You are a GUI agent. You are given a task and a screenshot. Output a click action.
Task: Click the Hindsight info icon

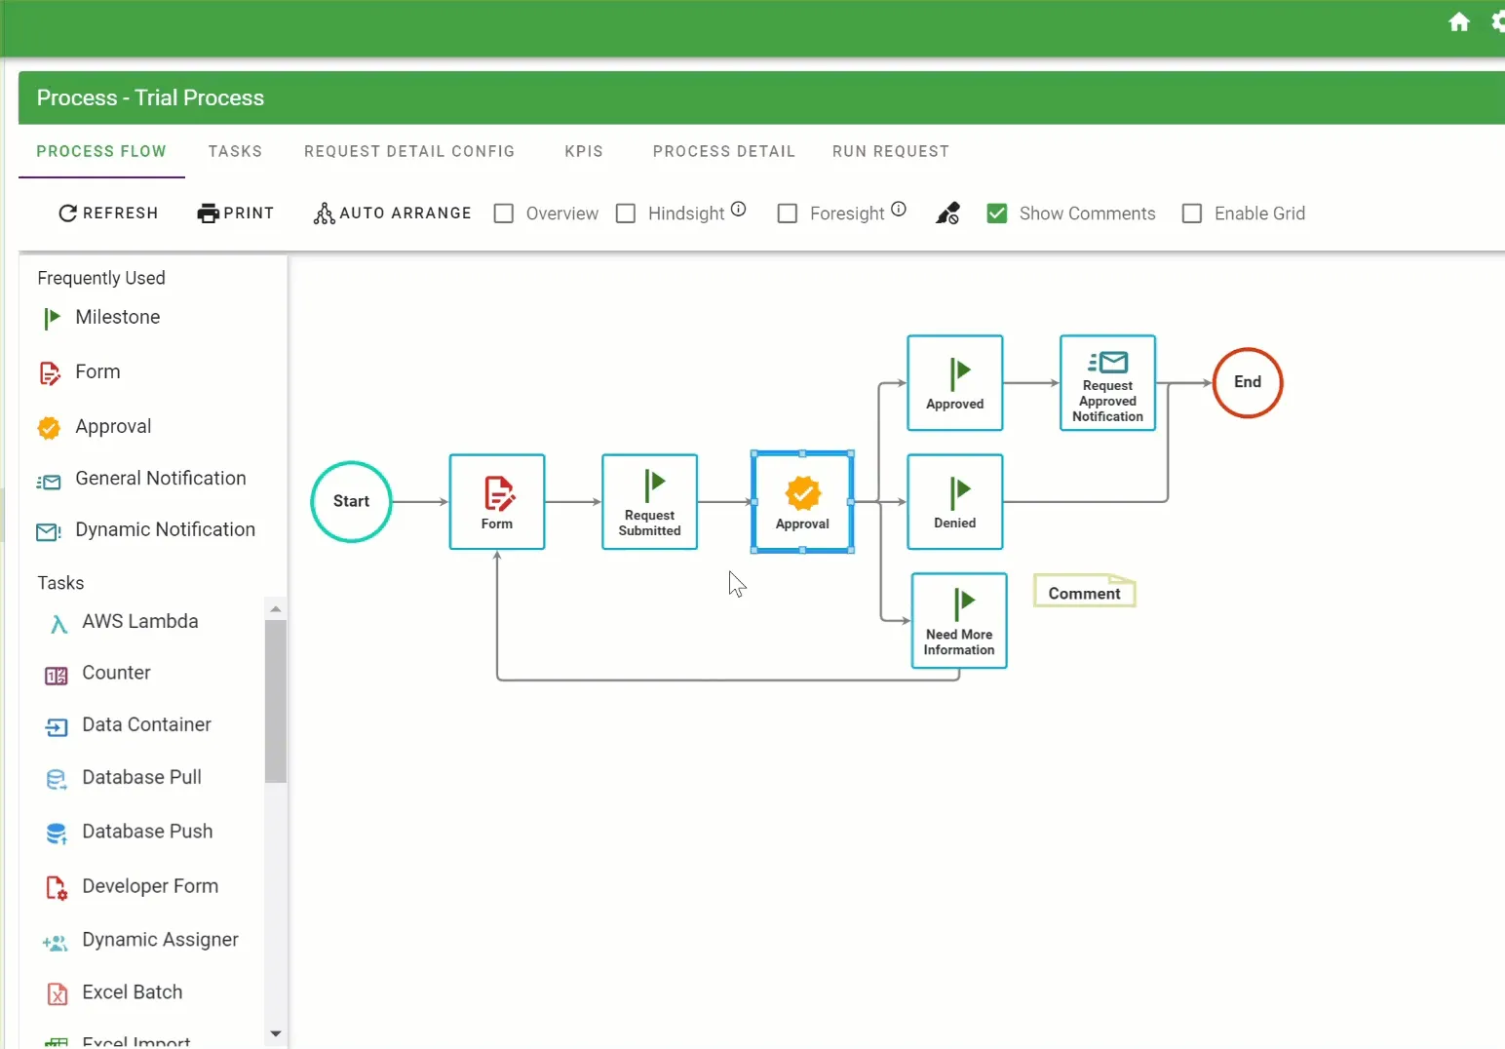tap(738, 209)
